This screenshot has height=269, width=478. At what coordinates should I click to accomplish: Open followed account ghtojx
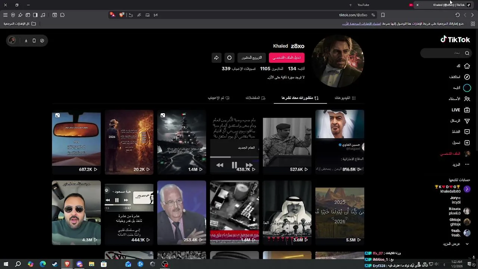tap(459, 222)
